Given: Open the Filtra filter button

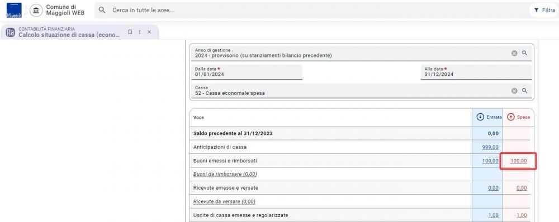Looking at the screenshot, I should [x=544, y=10].
